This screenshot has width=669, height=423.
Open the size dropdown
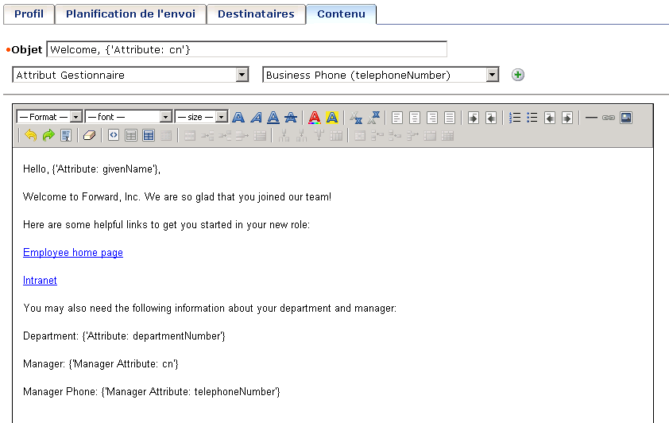tap(201, 117)
